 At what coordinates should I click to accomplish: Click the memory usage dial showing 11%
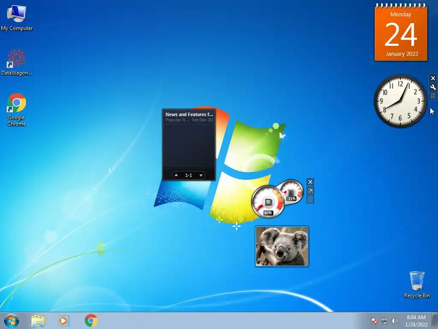292,191
